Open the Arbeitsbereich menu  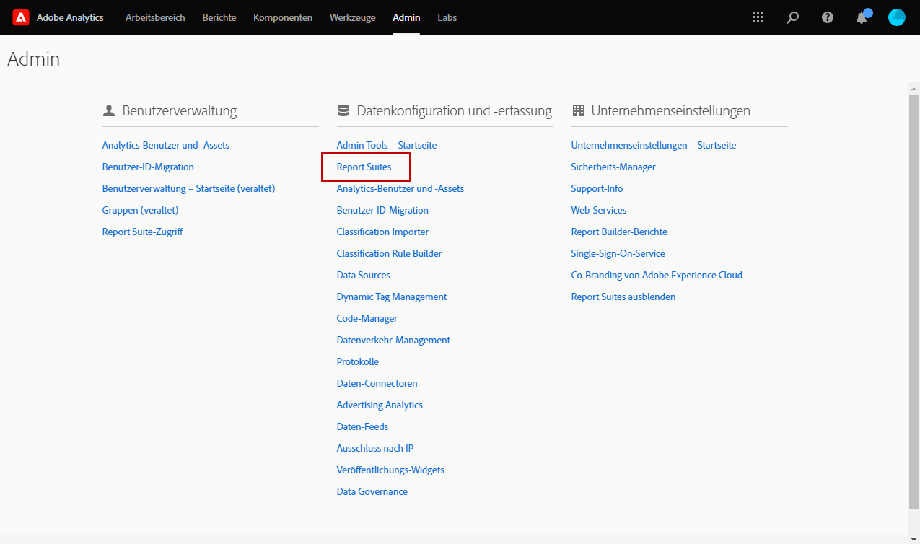coord(155,17)
